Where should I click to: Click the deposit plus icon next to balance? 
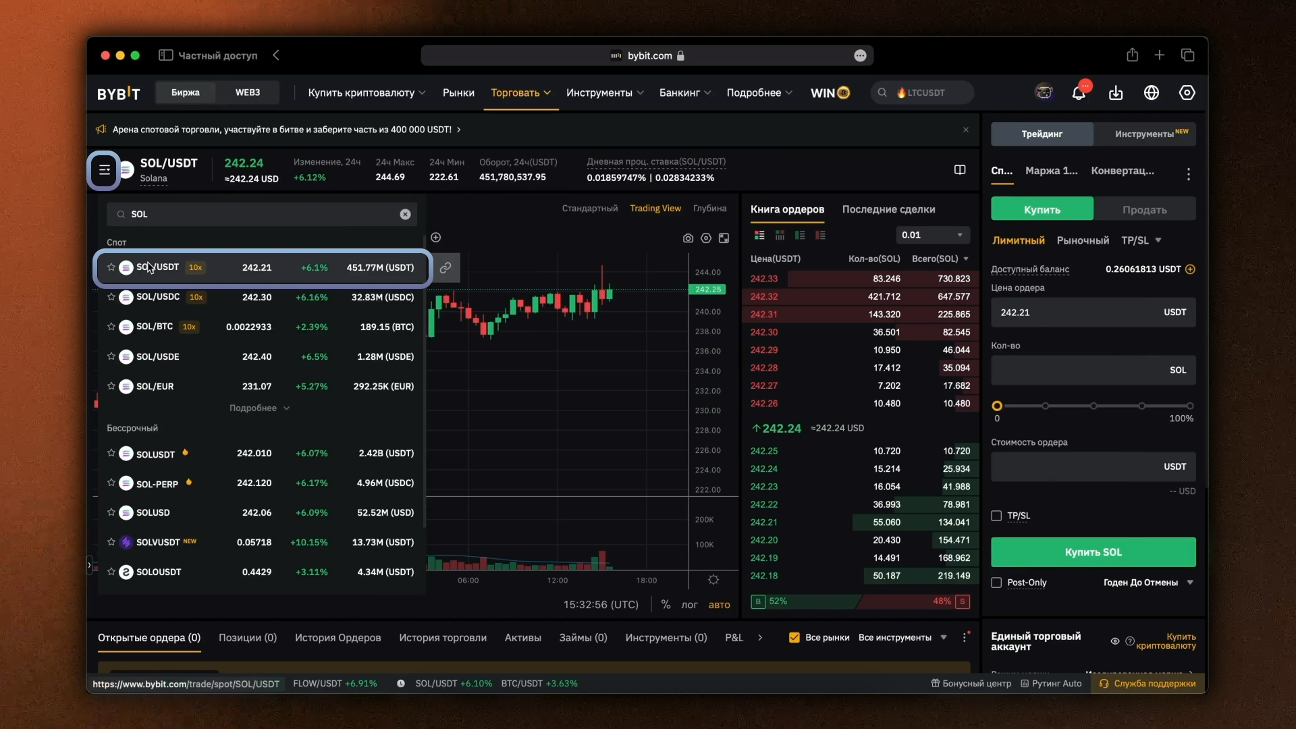coord(1190,269)
